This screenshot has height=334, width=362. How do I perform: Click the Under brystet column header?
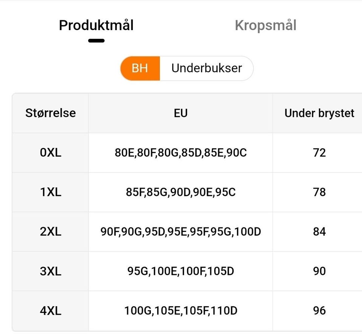point(319,113)
